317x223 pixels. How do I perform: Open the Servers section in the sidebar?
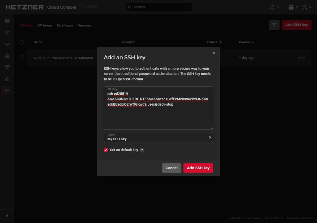7,21
